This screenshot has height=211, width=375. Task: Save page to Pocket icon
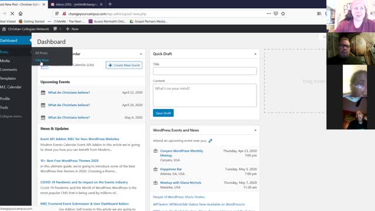click(276, 13)
